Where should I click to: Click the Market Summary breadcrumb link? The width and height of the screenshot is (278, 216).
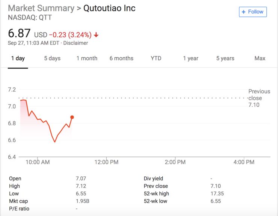[x=41, y=8]
